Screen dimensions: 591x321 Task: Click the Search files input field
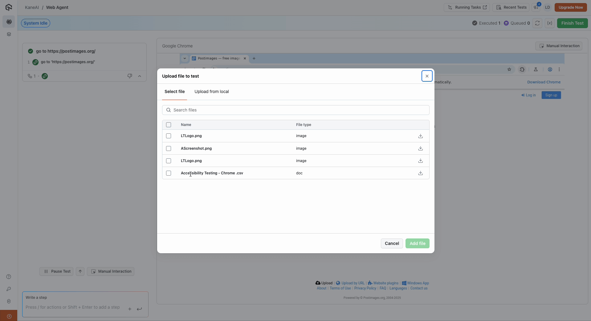(296, 110)
